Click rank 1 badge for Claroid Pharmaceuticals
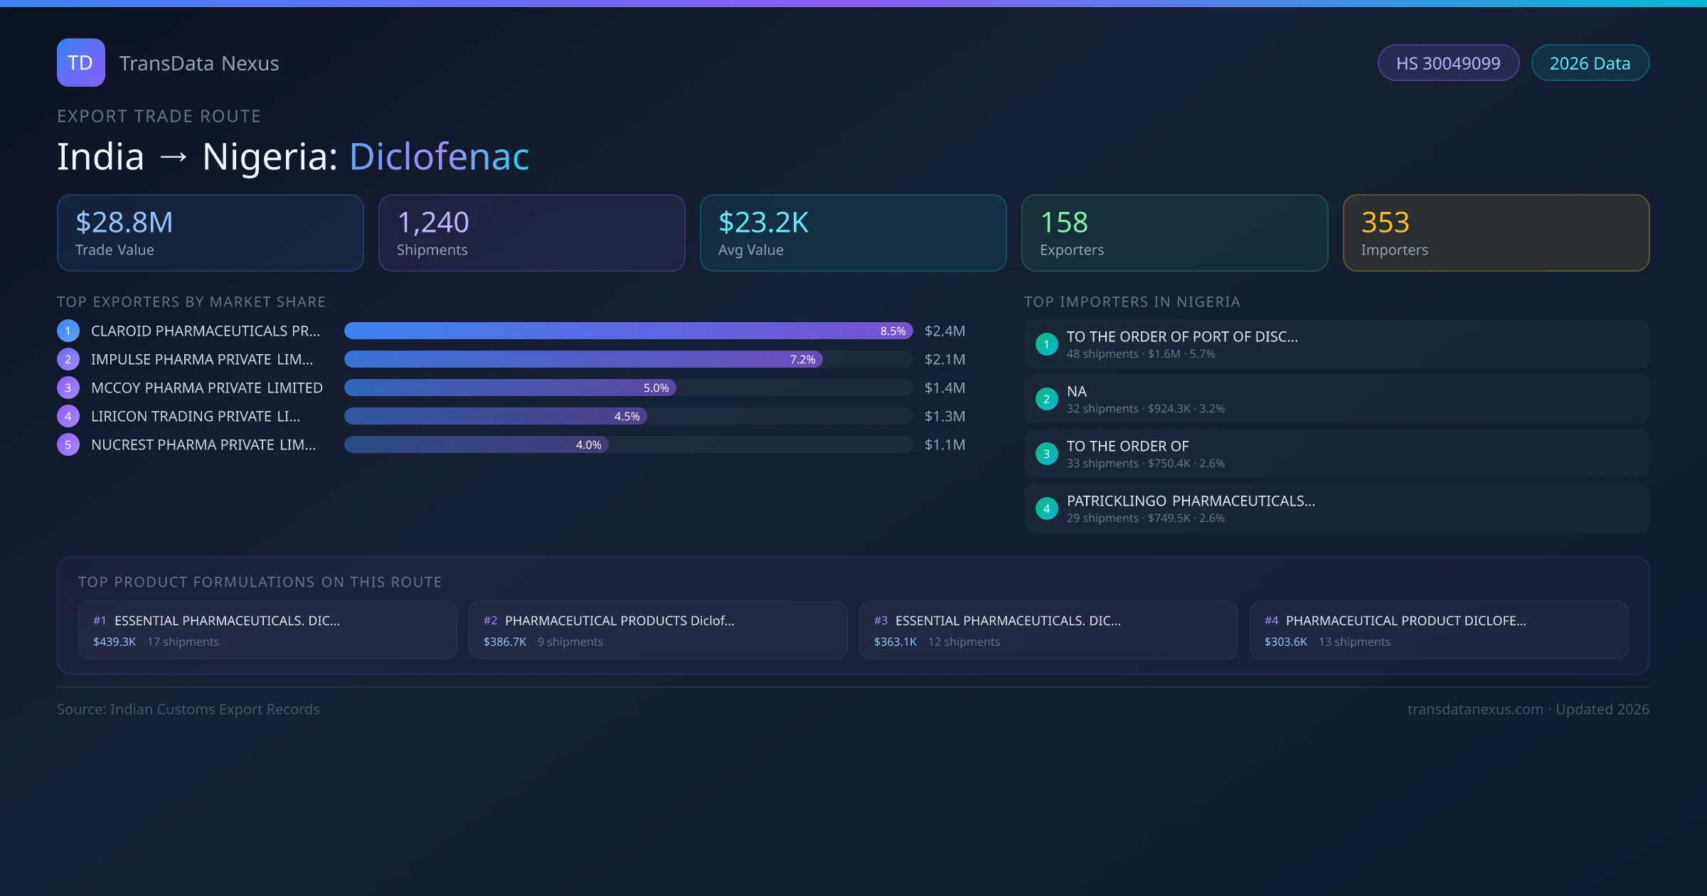The image size is (1707, 896). coord(68,331)
